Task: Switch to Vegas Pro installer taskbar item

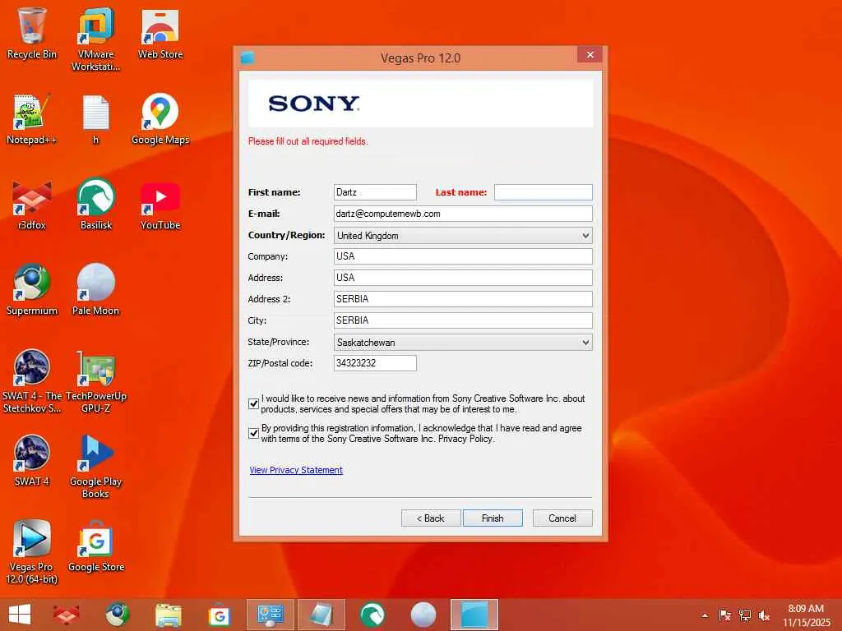Action: coord(474,615)
